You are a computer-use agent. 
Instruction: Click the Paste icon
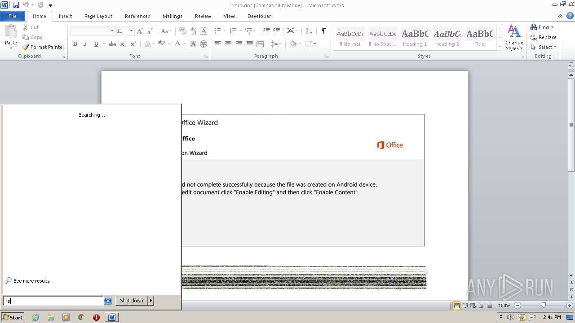[x=11, y=31]
